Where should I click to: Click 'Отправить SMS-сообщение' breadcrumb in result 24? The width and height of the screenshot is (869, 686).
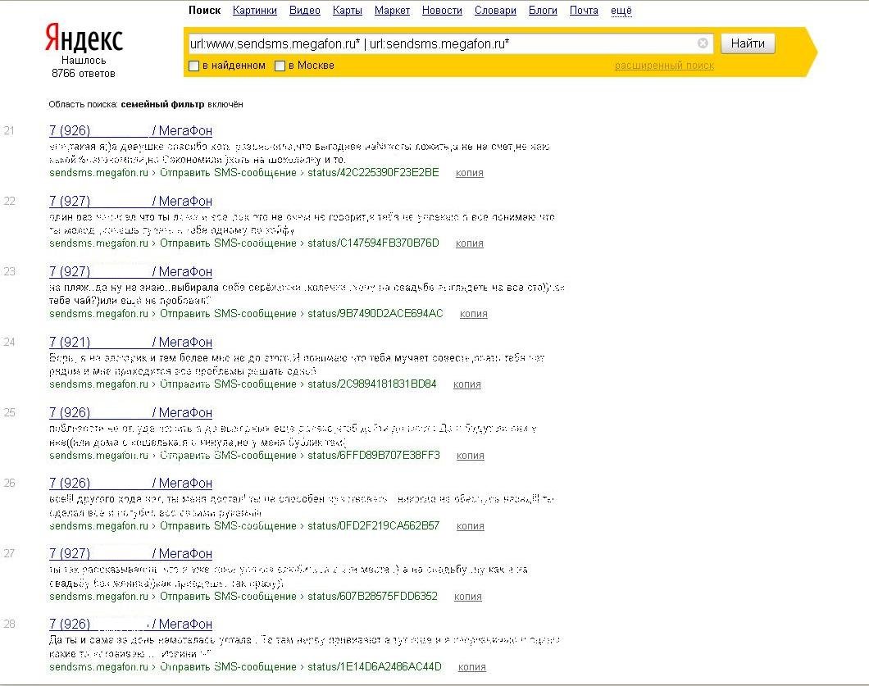[x=229, y=384]
